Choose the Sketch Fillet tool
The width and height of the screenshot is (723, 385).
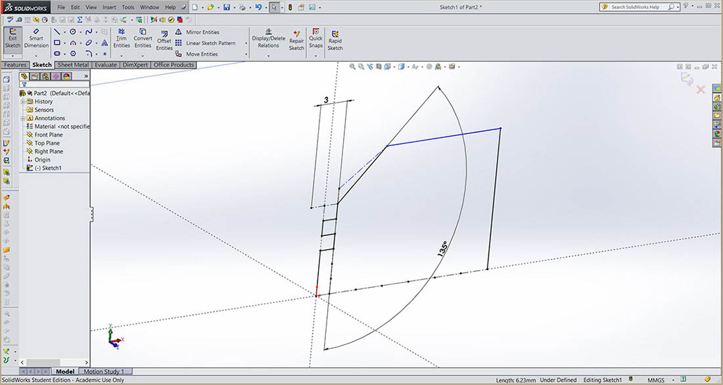89,53
